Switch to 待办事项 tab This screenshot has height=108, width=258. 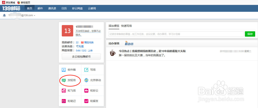point(114,43)
